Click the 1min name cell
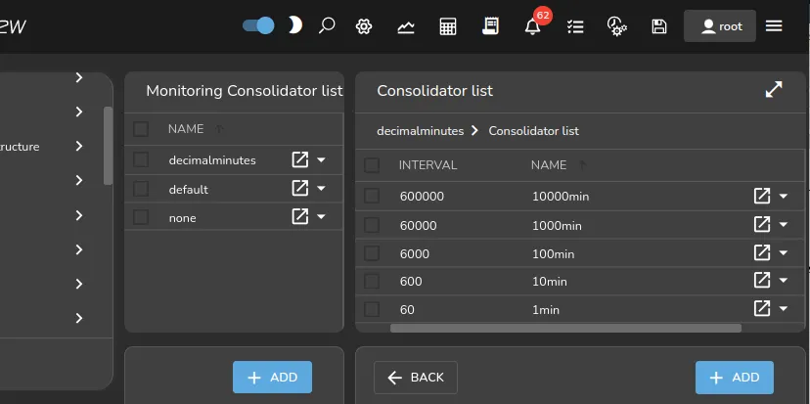This screenshot has width=810, height=404. [546, 310]
